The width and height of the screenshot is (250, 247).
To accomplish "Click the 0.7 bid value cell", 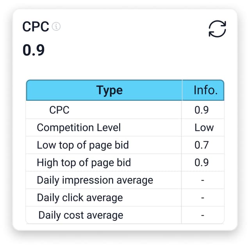I will tap(202, 145).
